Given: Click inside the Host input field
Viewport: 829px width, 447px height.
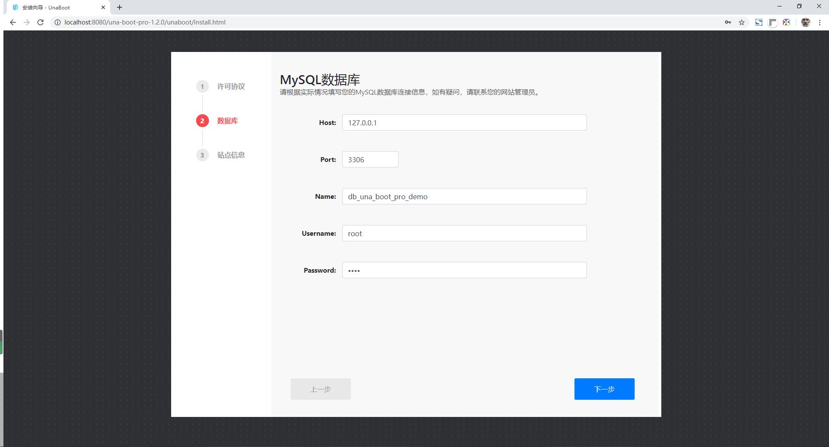Looking at the screenshot, I should pyautogui.click(x=464, y=122).
